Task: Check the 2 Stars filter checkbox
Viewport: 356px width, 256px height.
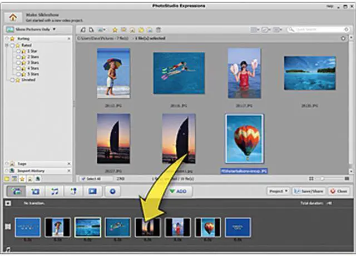Action: [18, 57]
